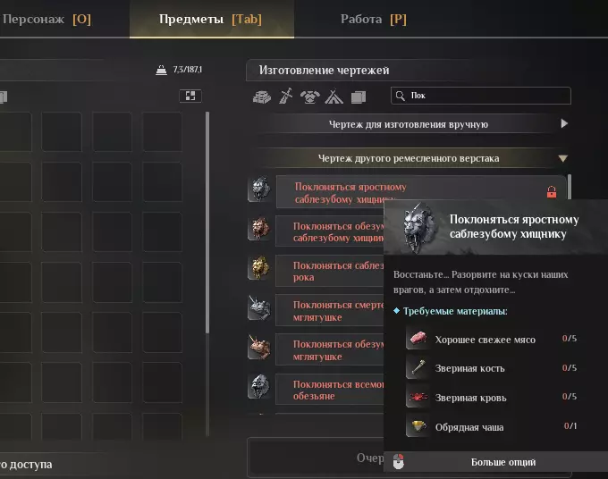Click the 'Обрядная чаша' material row

point(492,426)
